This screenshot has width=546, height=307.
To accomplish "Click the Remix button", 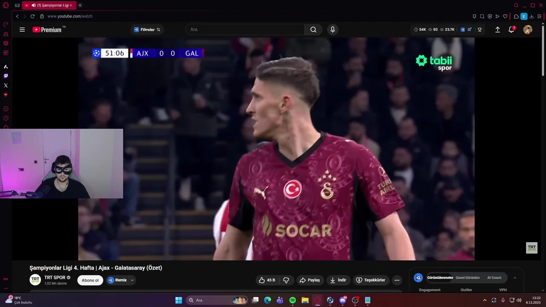I will 117,280.
